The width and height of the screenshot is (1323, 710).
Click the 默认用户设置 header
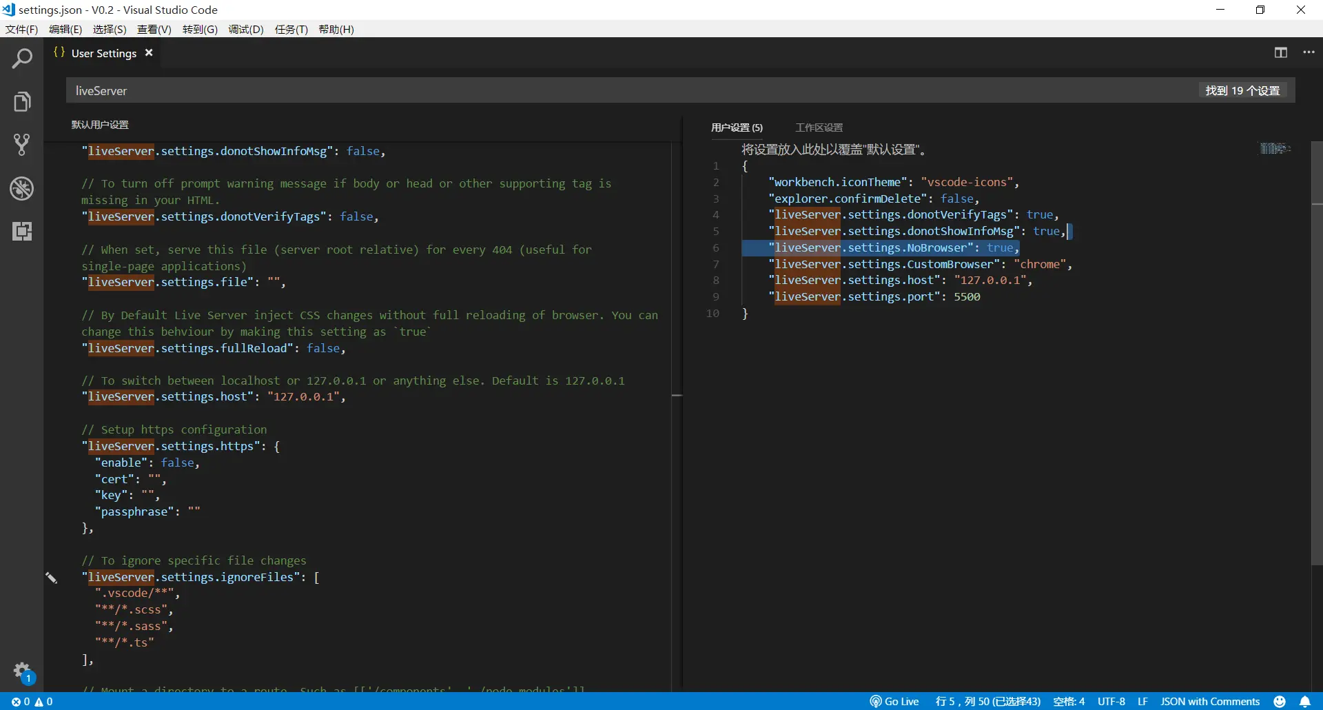100,125
